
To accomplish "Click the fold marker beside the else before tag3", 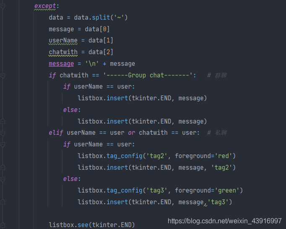I will click(x=3, y=179).
